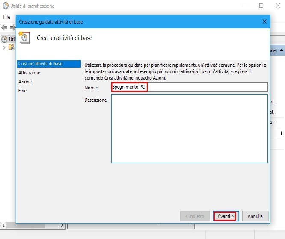Click in the Nome text field
Screen dimensions: 285x239
coord(189,87)
